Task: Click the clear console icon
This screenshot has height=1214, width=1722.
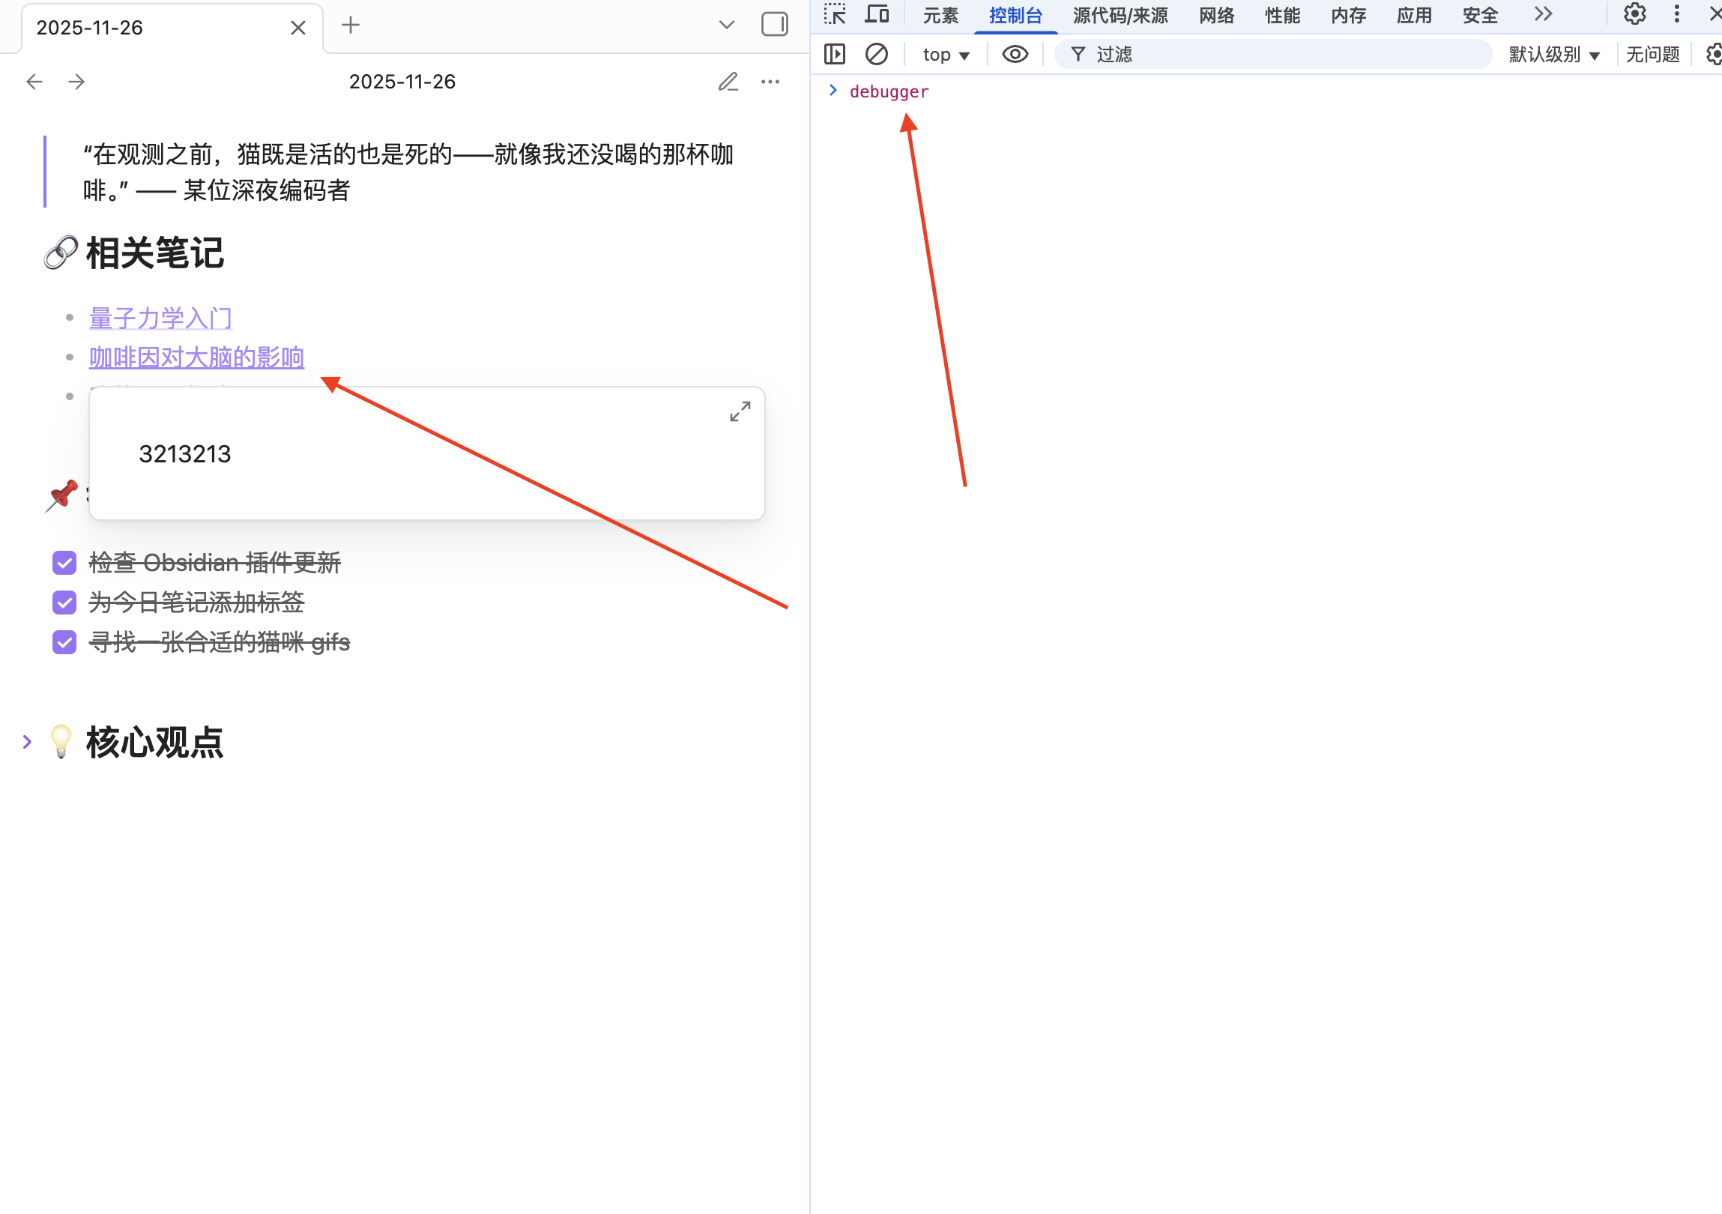Action: point(876,54)
